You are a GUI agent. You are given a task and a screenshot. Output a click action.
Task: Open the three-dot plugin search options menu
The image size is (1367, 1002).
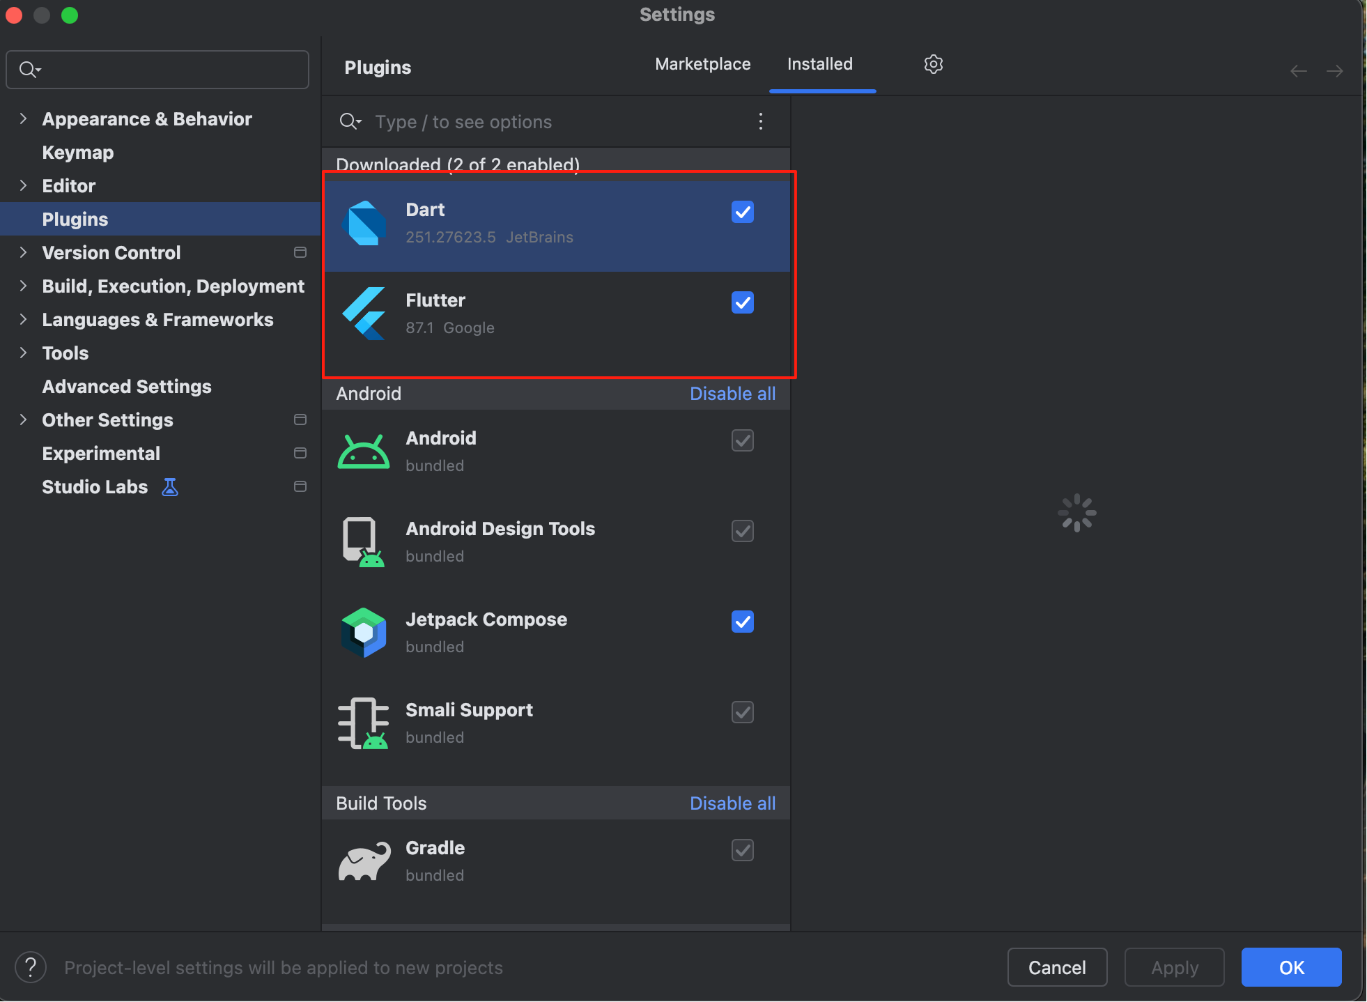tap(760, 122)
